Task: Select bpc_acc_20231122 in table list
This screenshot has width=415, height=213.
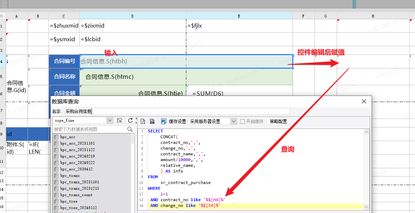Action: click(x=77, y=150)
